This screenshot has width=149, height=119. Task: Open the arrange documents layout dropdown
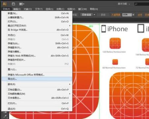(x=22, y=4)
